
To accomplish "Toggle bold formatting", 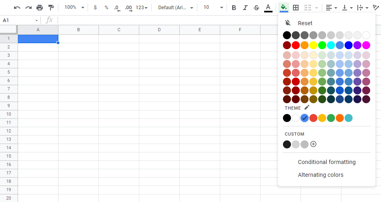I will 234,8.
